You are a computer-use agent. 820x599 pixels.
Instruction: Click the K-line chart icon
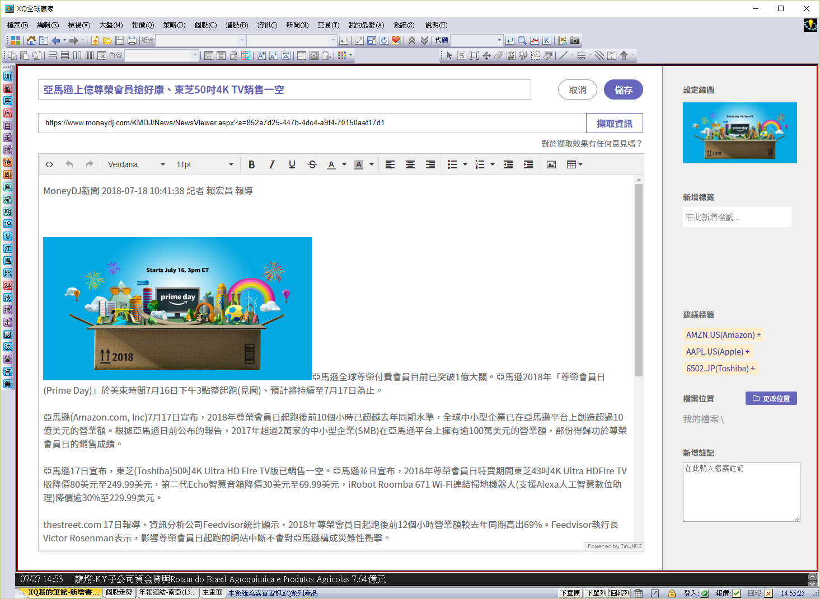tap(547, 40)
